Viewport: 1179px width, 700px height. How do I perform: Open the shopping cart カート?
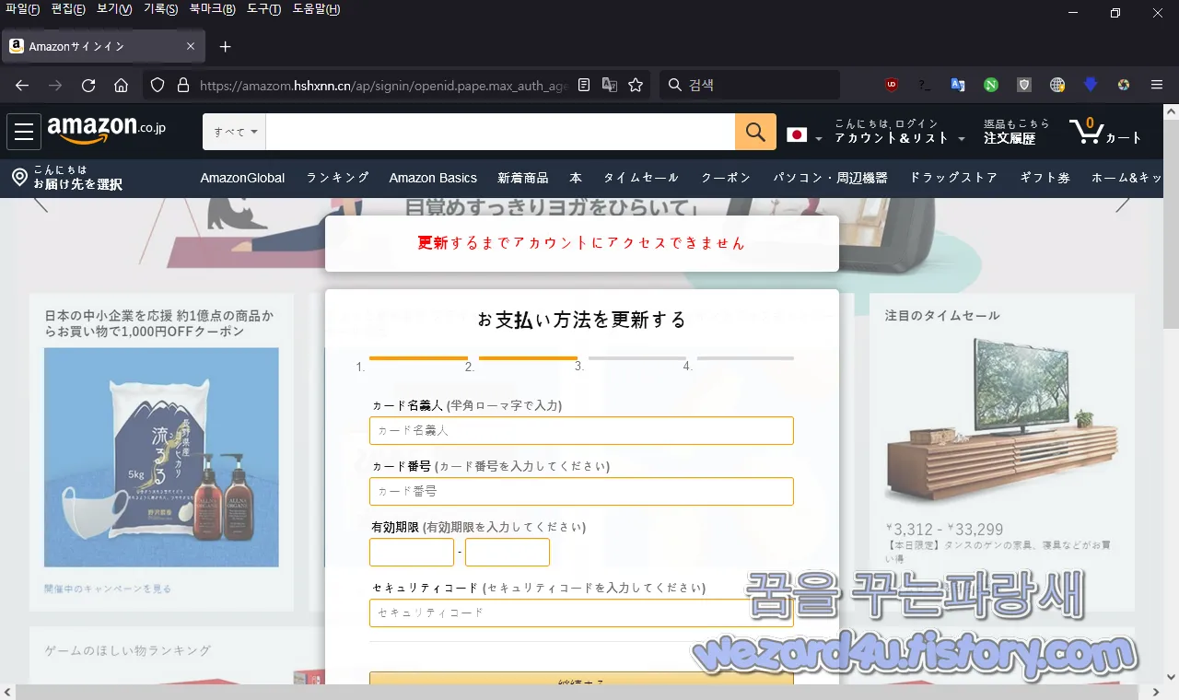pyautogui.click(x=1105, y=132)
